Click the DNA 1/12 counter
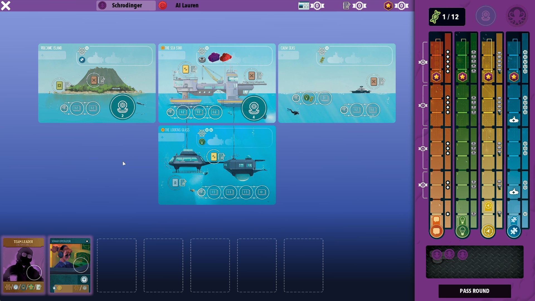 pos(447,17)
